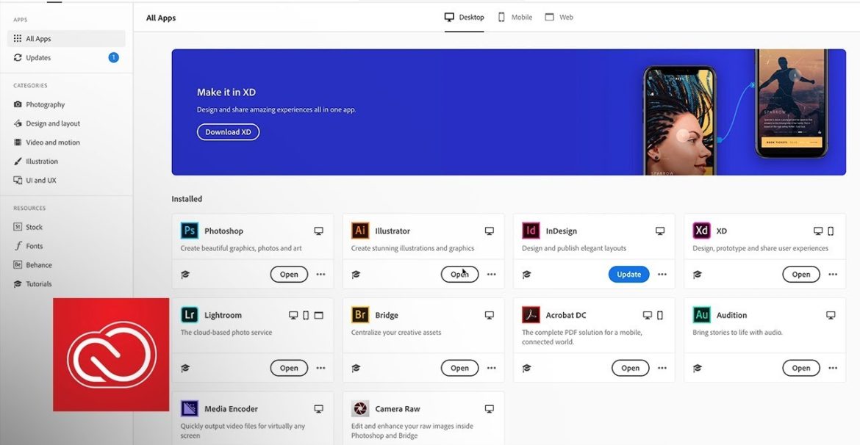The width and height of the screenshot is (860, 445).
Task: Open tutorials icon on Acrobat DC card
Action: (526, 369)
